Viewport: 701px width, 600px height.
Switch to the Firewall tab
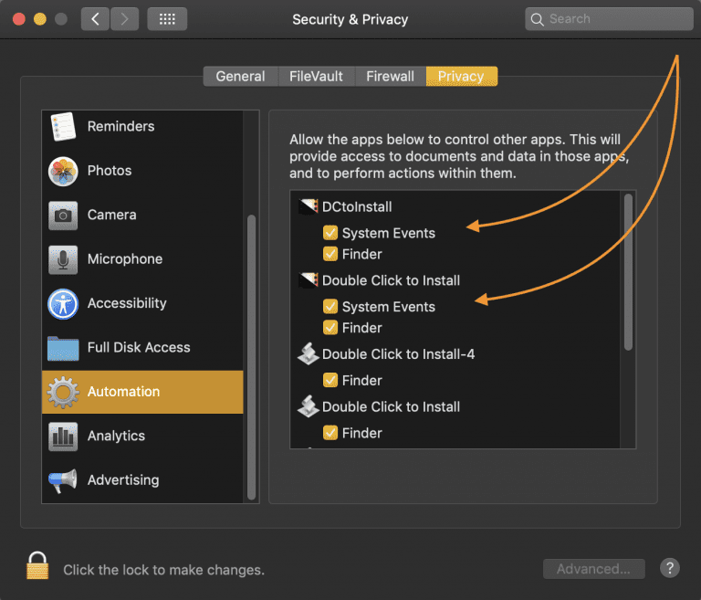coord(391,76)
